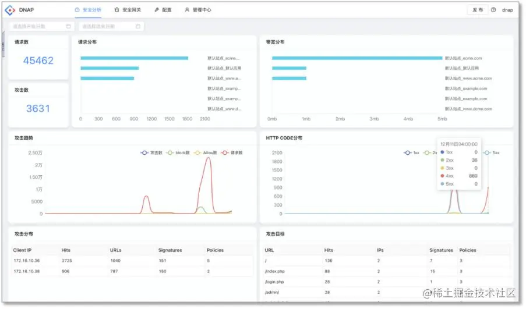Open the 安全网关 tab
This screenshot has height=309, width=526.
click(x=128, y=10)
